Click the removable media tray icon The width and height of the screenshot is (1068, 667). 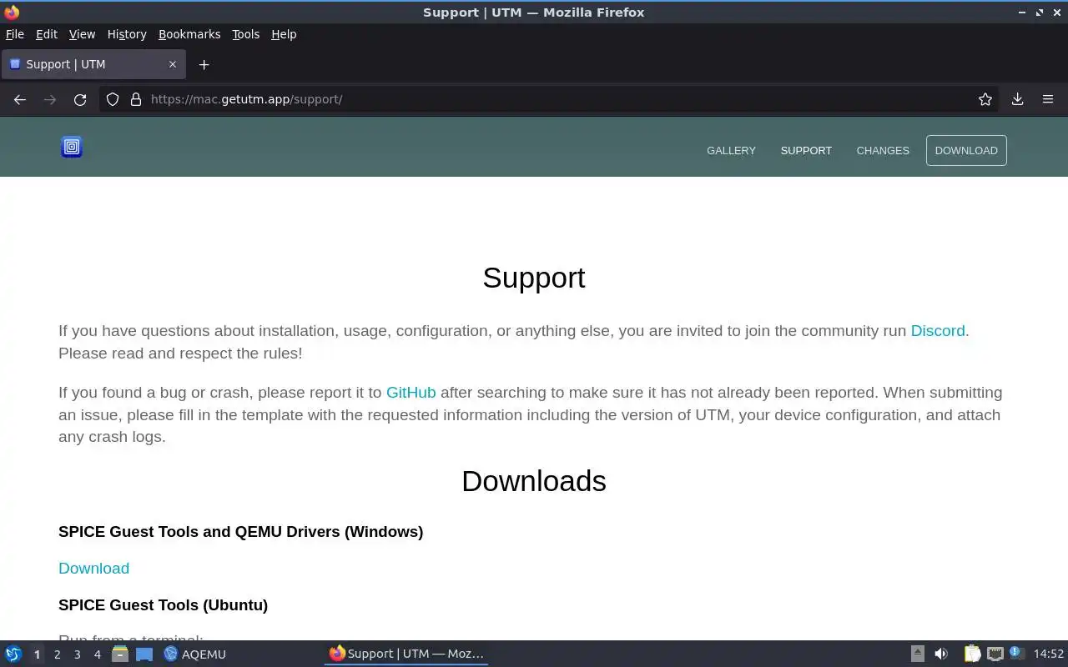tap(917, 654)
